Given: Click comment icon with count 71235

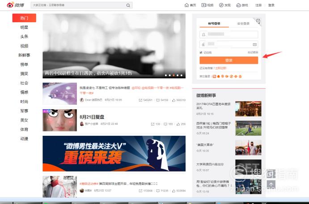Looking at the screenshot, I should [158, 191].
